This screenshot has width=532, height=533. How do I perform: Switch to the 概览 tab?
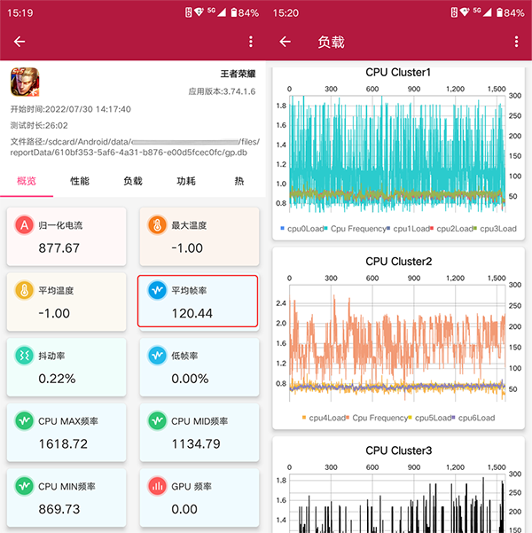(x=27, y=181)
